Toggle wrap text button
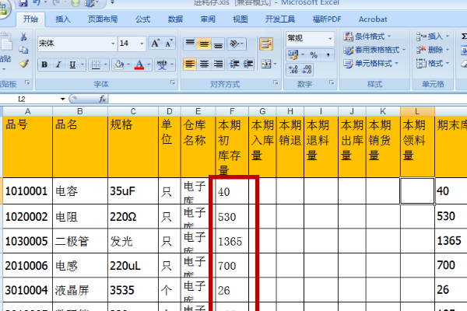The height and width of the screenshot is (311, 467). (266, 44)
